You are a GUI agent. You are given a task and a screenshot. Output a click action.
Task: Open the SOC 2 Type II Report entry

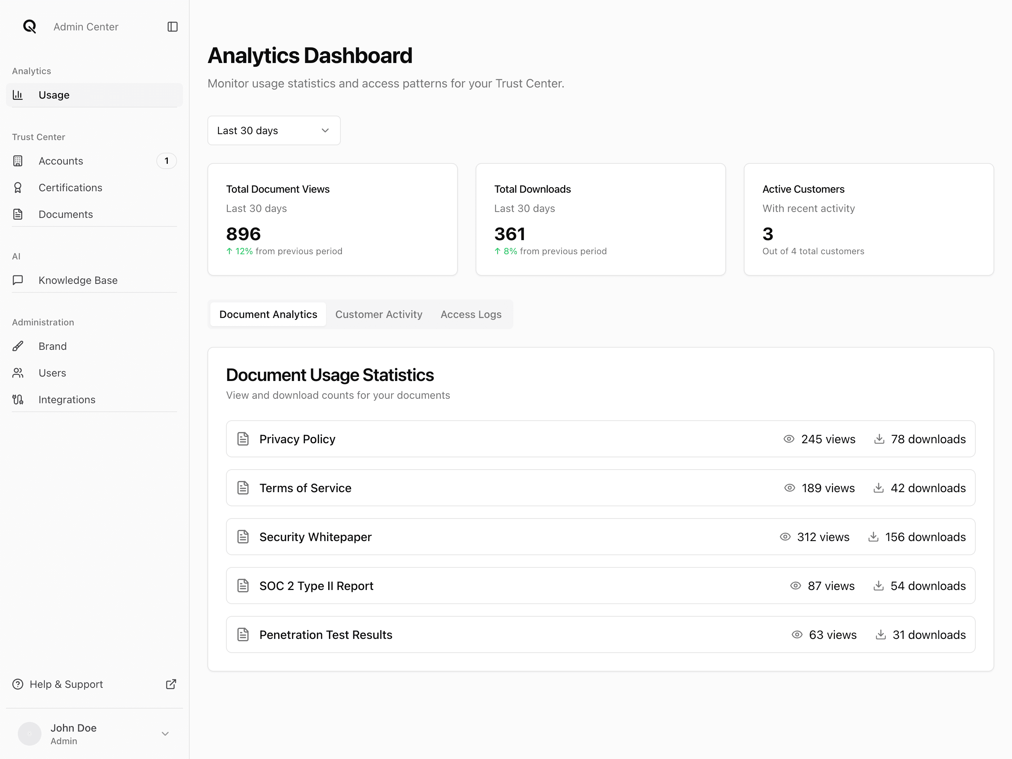(316, 586)
